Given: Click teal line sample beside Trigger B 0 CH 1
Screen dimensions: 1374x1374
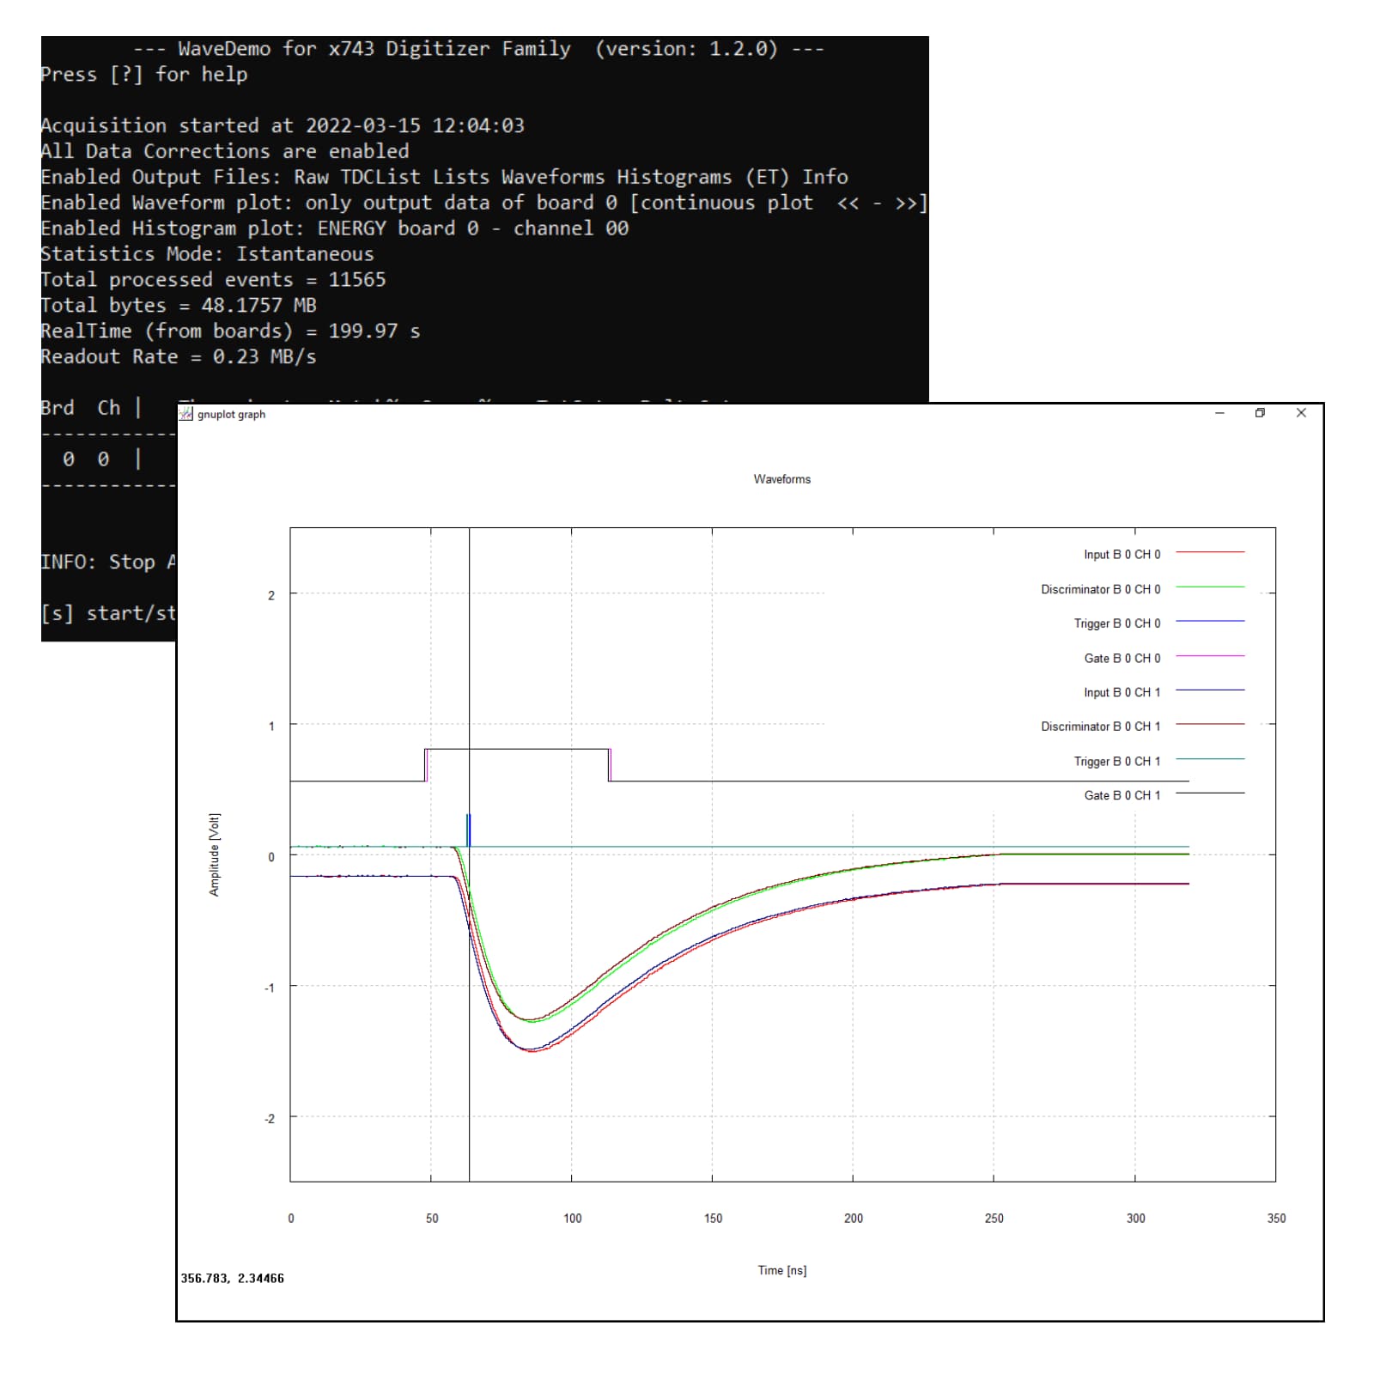Looking at the screenshot, I should pyautogui.click(x=1209, y=759).
